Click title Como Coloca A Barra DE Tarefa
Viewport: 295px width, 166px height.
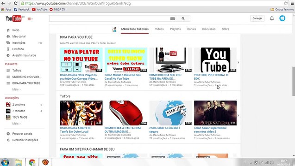pos(75,130)
